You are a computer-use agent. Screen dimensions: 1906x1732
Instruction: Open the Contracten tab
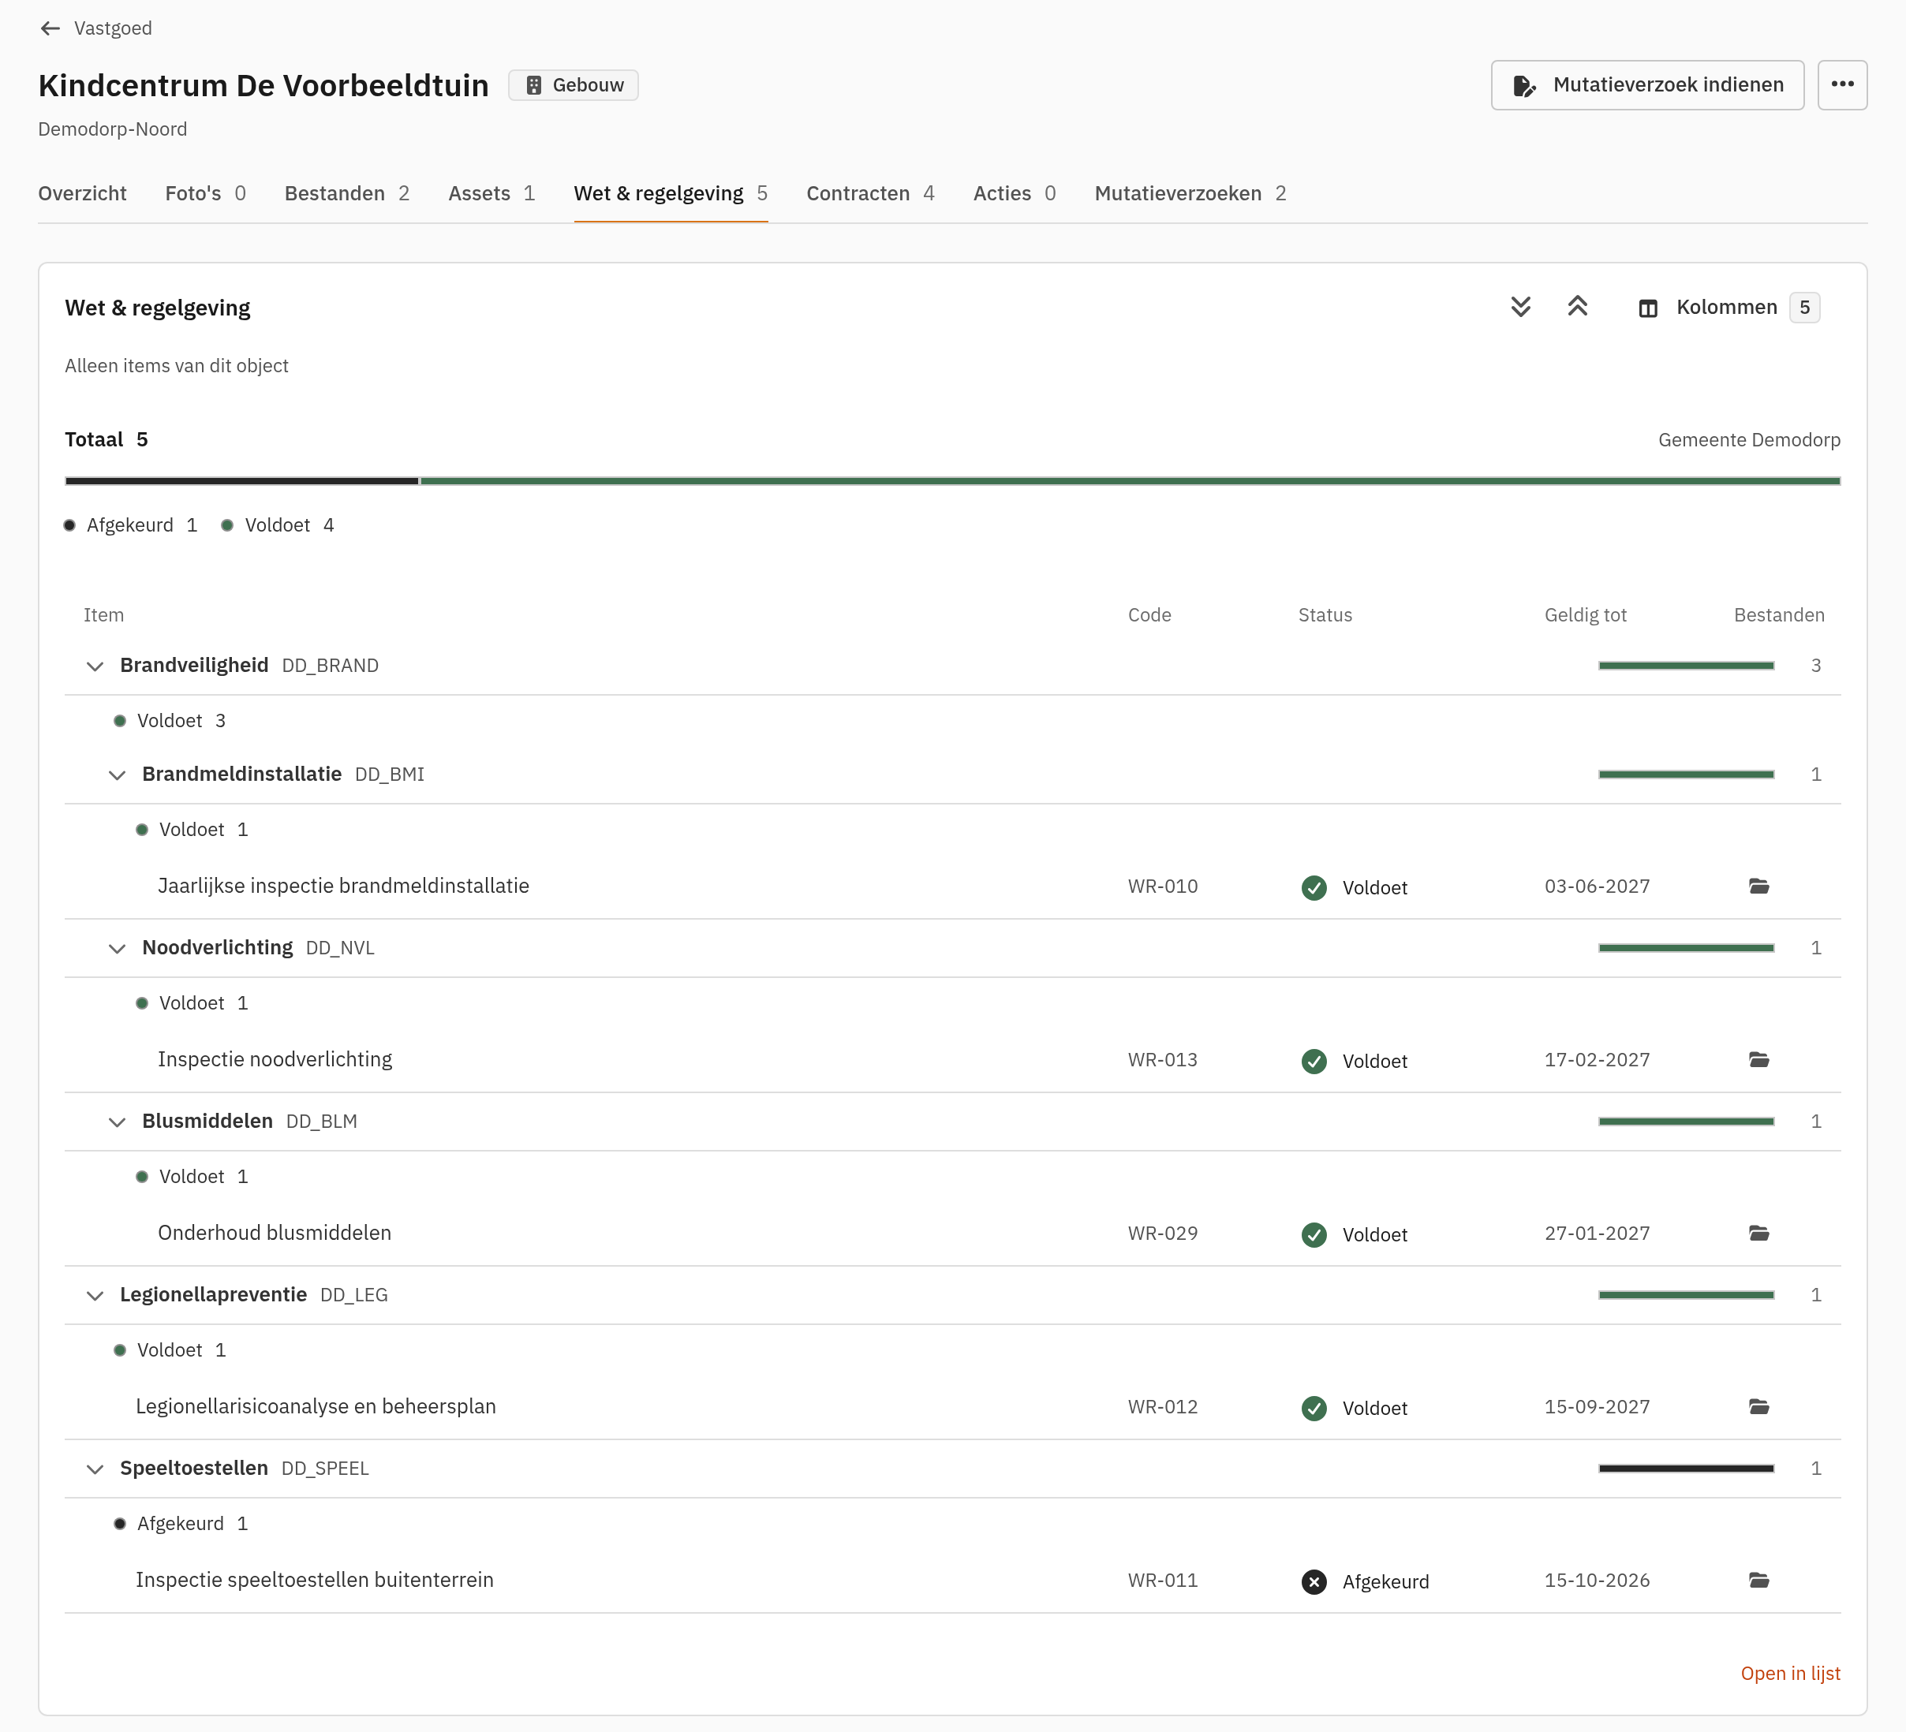point(870,194)
